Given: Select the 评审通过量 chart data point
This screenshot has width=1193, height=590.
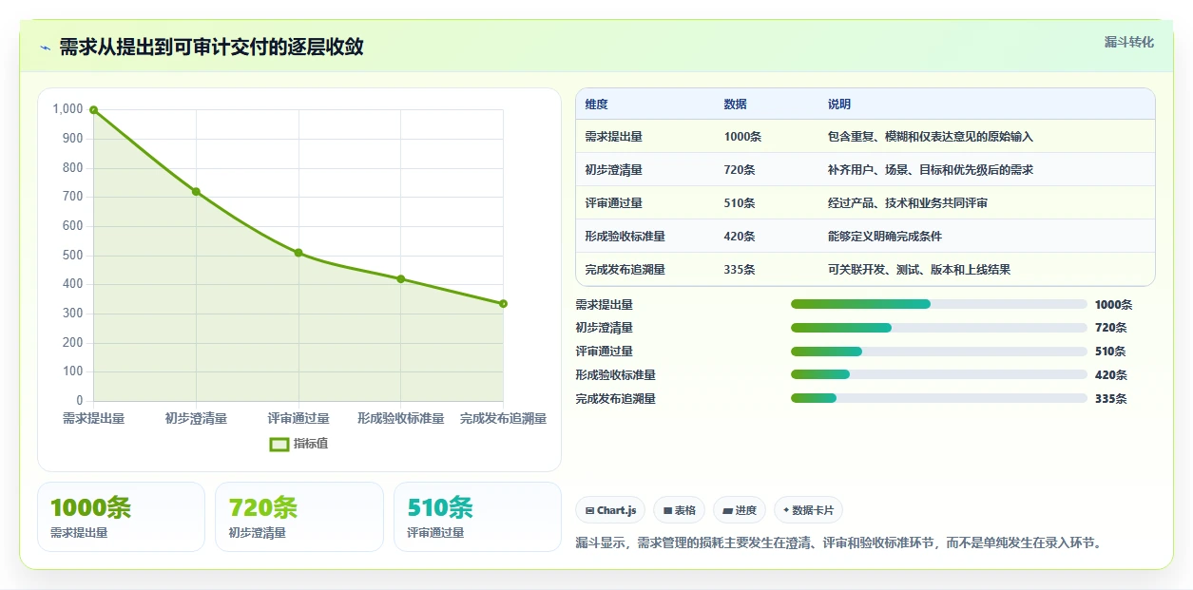Looking at the screenshot, I should 298,253.
